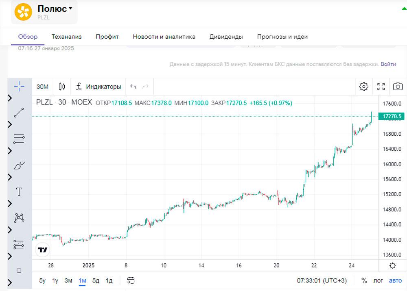
Task: Click the undo arrow in chart toolbar
Action: pyautogui.click(x=133, y=87)
